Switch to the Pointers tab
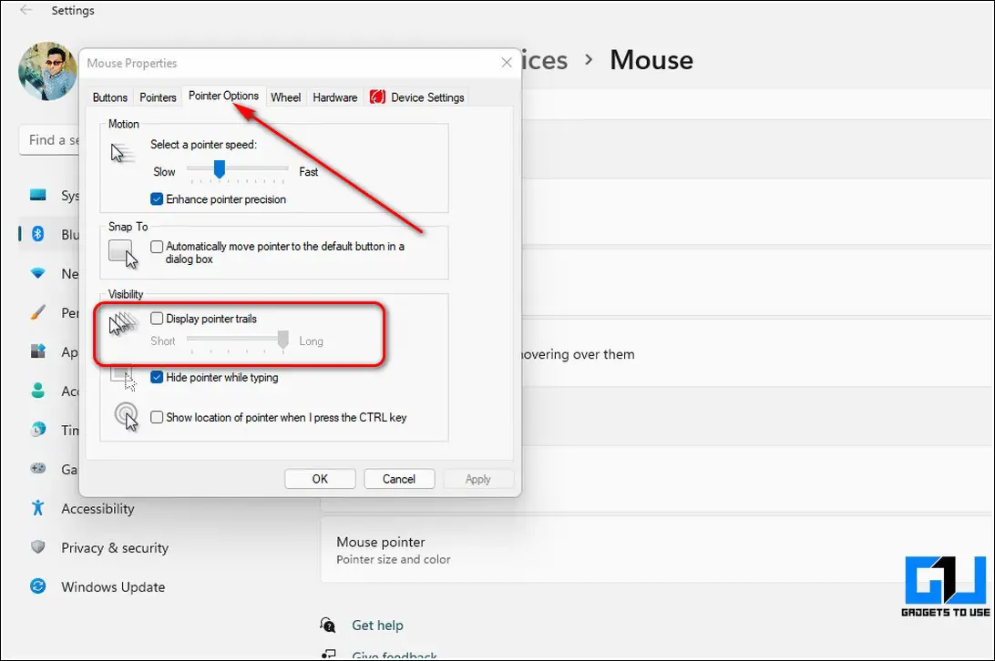This screenshot has height=661, width=995. tap(158, 97)
